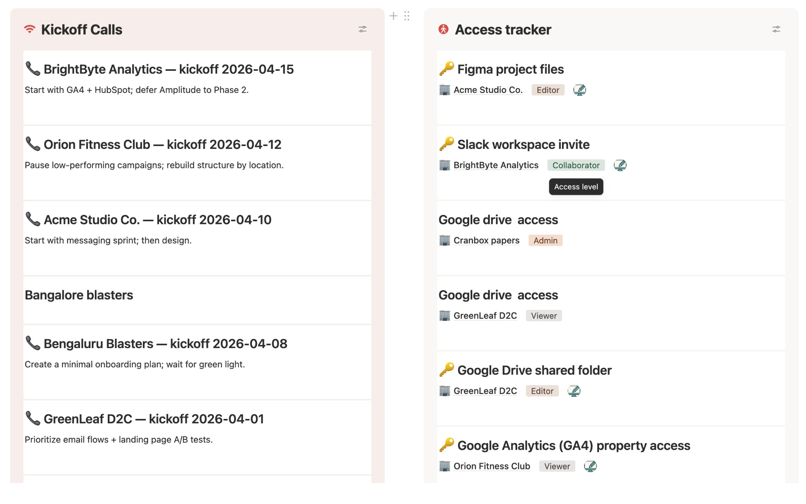Open the Slack workspace invite card
The width and height of the screenshot is (806, 504).
tap(523, 145)
